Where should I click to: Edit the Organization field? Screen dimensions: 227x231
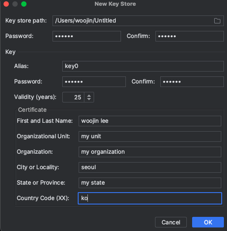point(150,152)
